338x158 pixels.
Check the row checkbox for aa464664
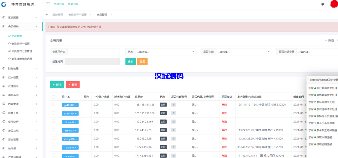[x=54, y=113]
